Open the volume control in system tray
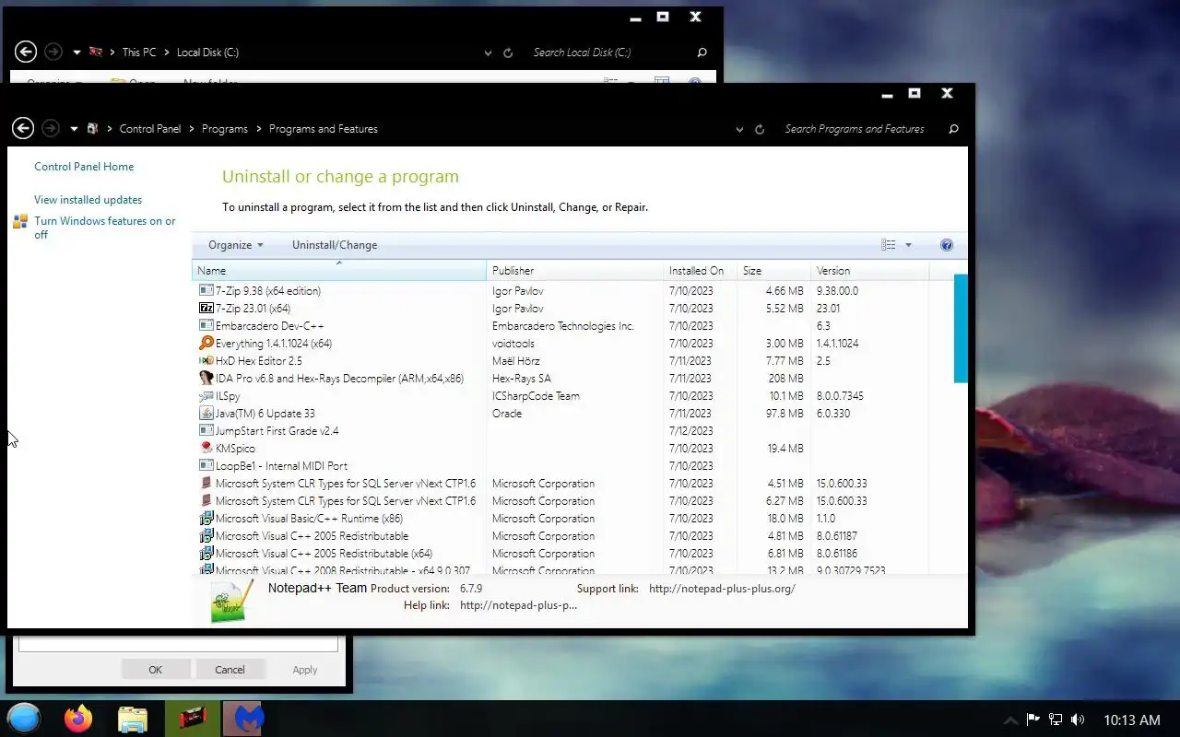The width and height of the screenshot is (1180, 737). click(1078, 719)
